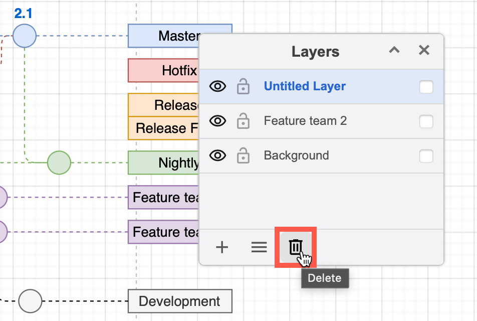This screenshot has width=477, height=321.
Task: Close the Layers panel with the X
Action: coord(423,50)
